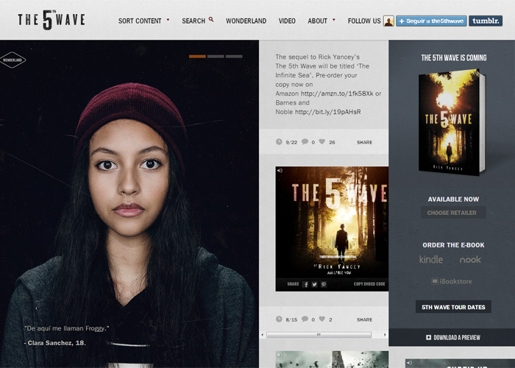Click the clock icon beside 9/22
The height and width of the screenshot is (368, 515).
click(279, 141)
